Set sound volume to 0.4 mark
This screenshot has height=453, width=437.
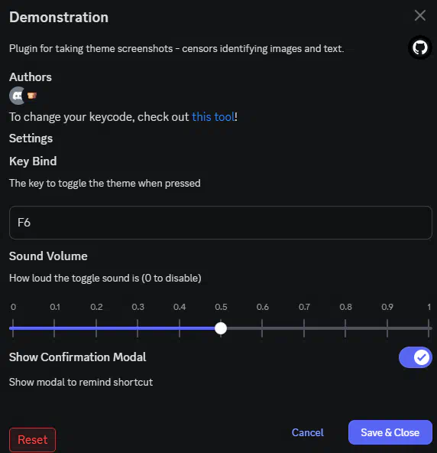(x=180, y=328)
